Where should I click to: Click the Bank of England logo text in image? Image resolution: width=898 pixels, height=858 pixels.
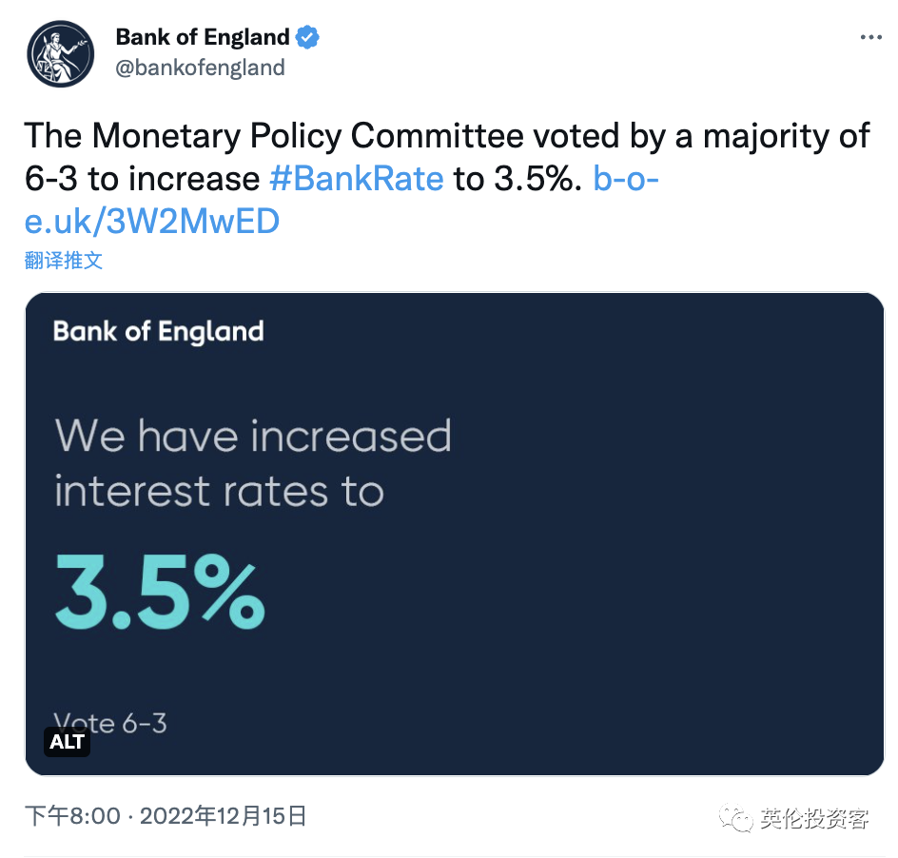[x=159, y=331]
